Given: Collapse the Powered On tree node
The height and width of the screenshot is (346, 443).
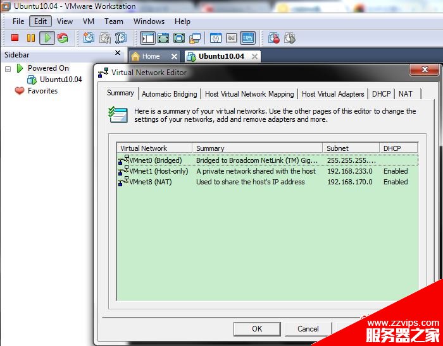Looking at the screenshot, I should click(8, 68).
